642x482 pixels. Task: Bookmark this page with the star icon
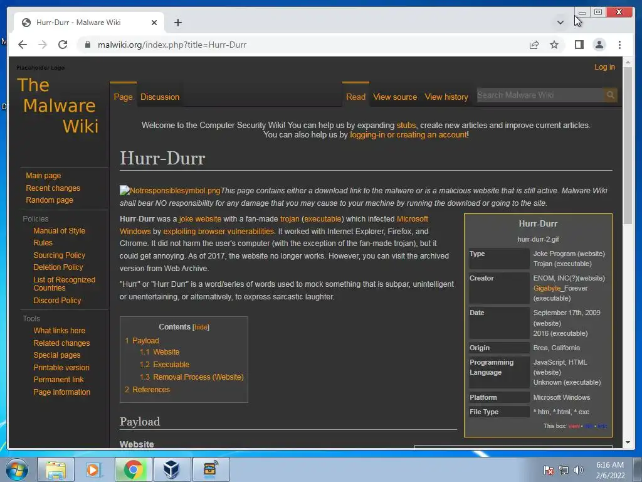[x=554, y=45]
